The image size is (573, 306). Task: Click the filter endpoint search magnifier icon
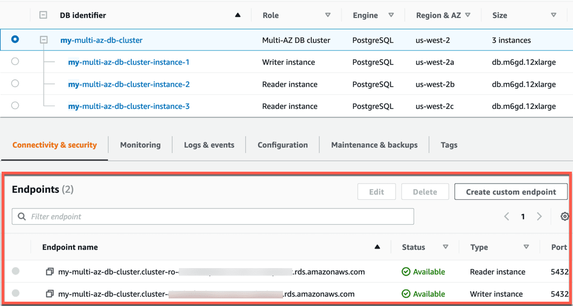pyautogui.click(x=22, y=217)
